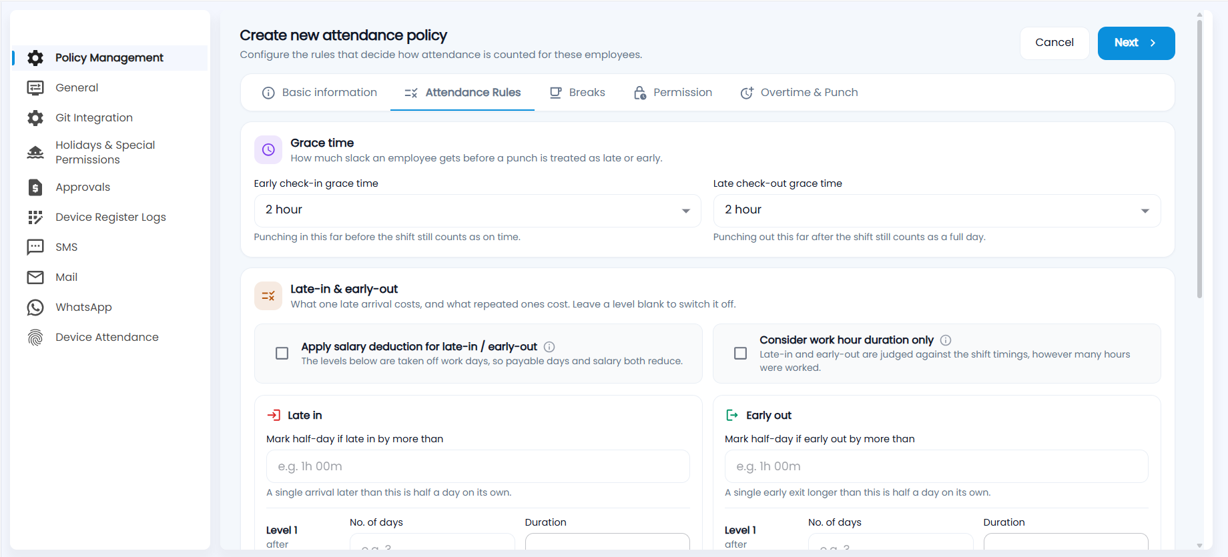Click the Policy Management gear icon
Image resolution: width=1228 pixels, height=557 pixels.
pos(35,58)
